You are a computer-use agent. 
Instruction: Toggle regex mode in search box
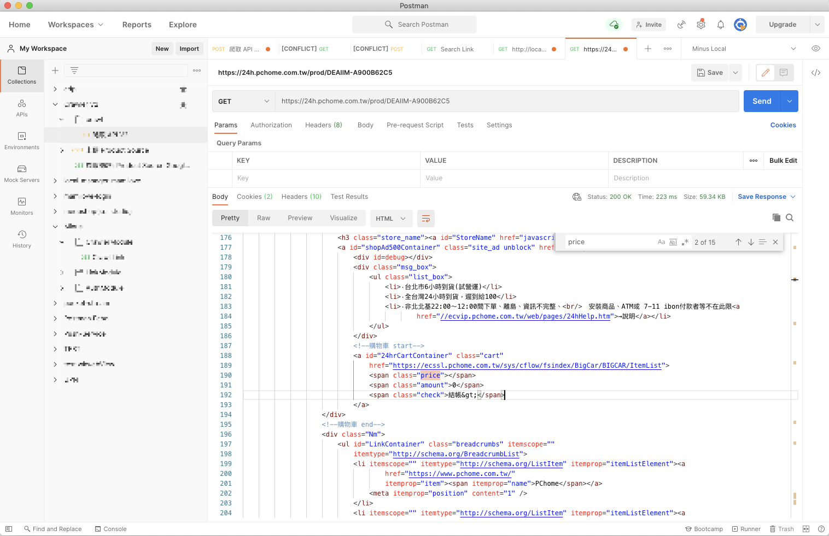[x=685, y=242]
